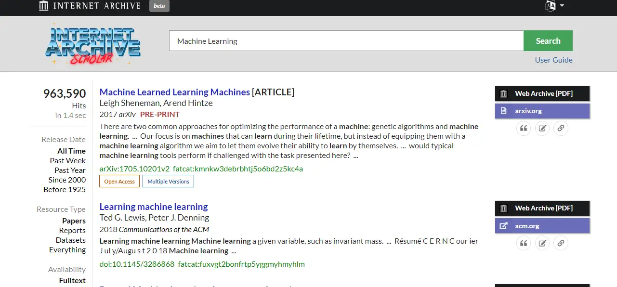
Task: Click the Availability filter heading
Action: click(x=67, y=270)
